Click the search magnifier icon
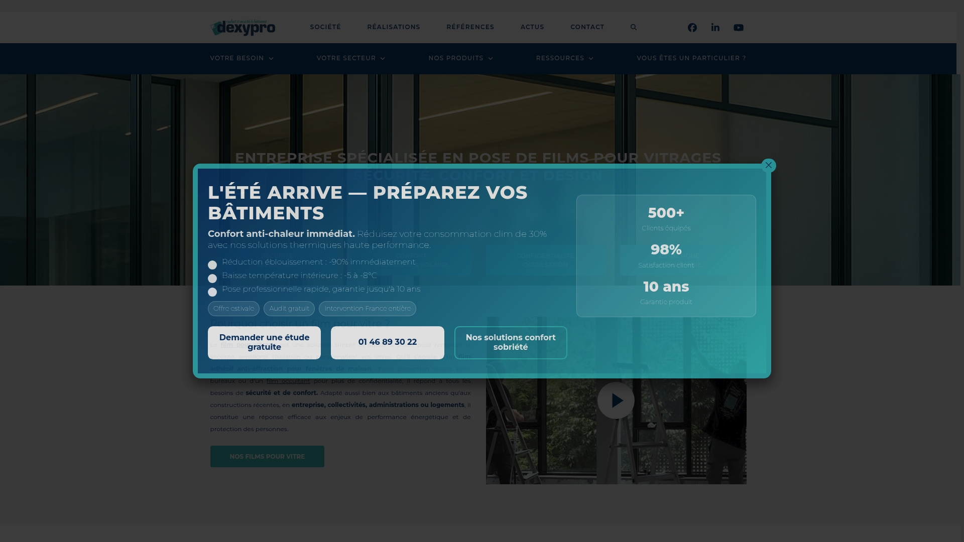This screenshot has height=542, width=964. [633, 27]
